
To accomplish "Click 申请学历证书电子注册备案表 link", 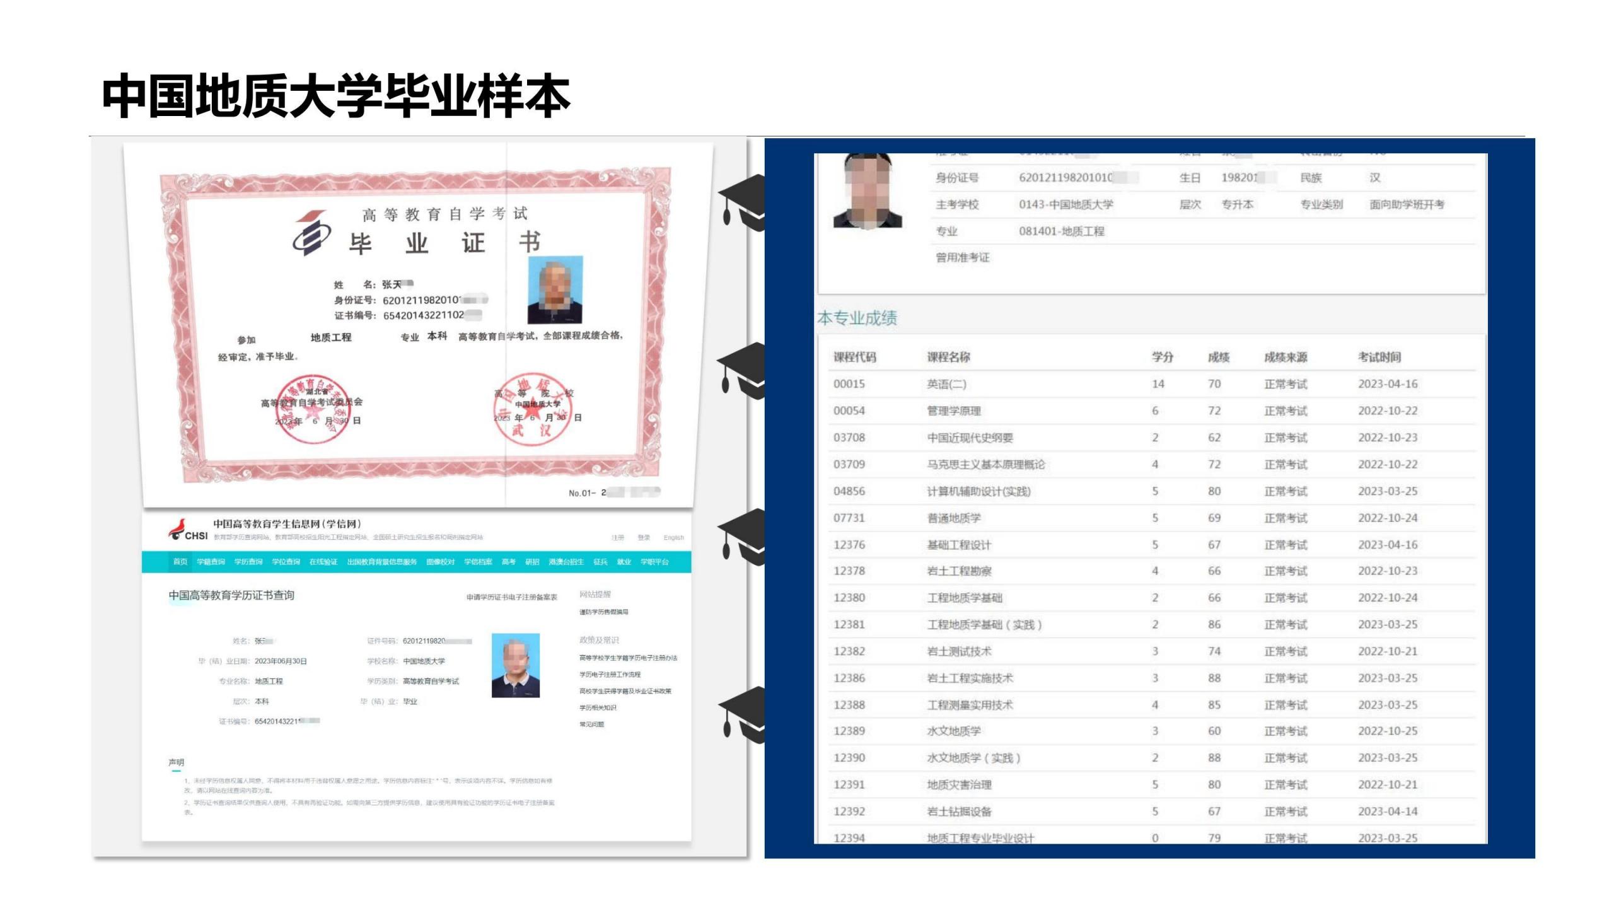I will click(512, 597).
